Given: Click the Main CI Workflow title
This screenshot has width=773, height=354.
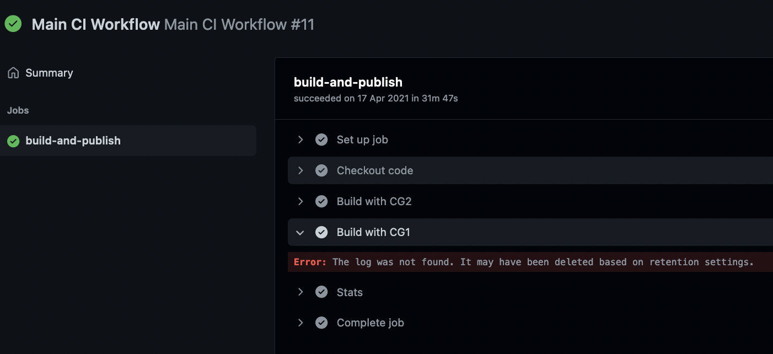Looking at the screenshot, I should point(95,24).
